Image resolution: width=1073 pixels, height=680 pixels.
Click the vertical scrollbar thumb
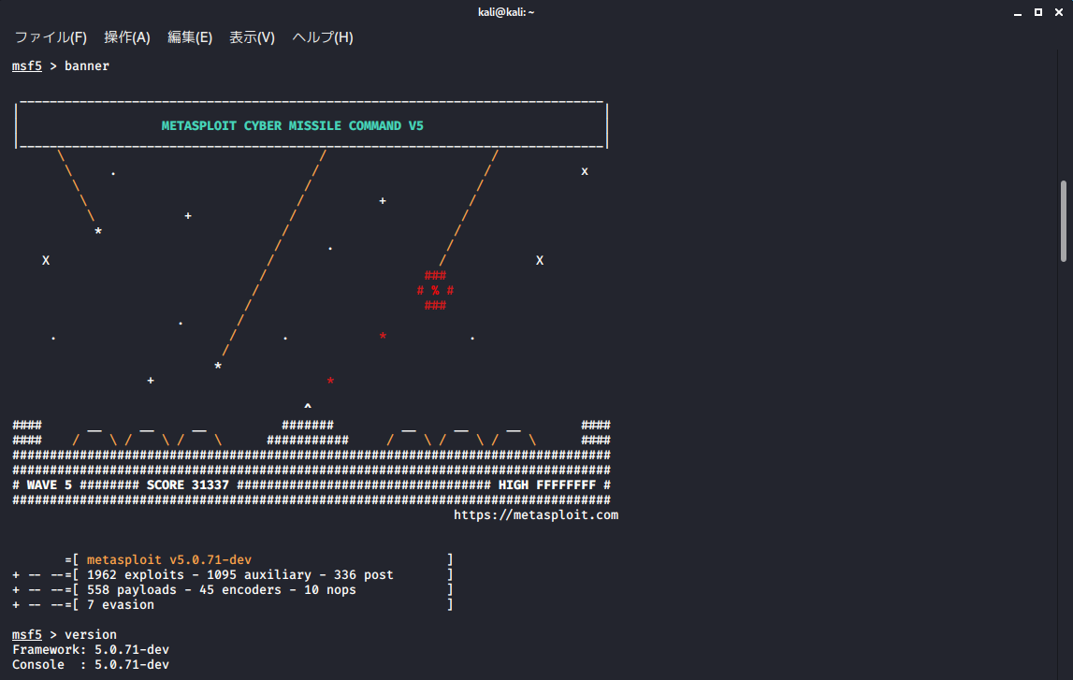[x=1064, y=221]
